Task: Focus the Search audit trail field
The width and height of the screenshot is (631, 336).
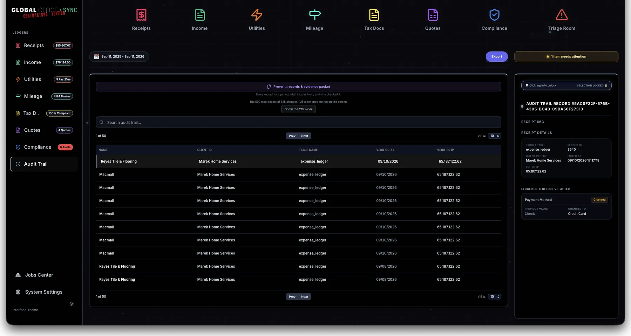Action: click(x=298, y=122)
